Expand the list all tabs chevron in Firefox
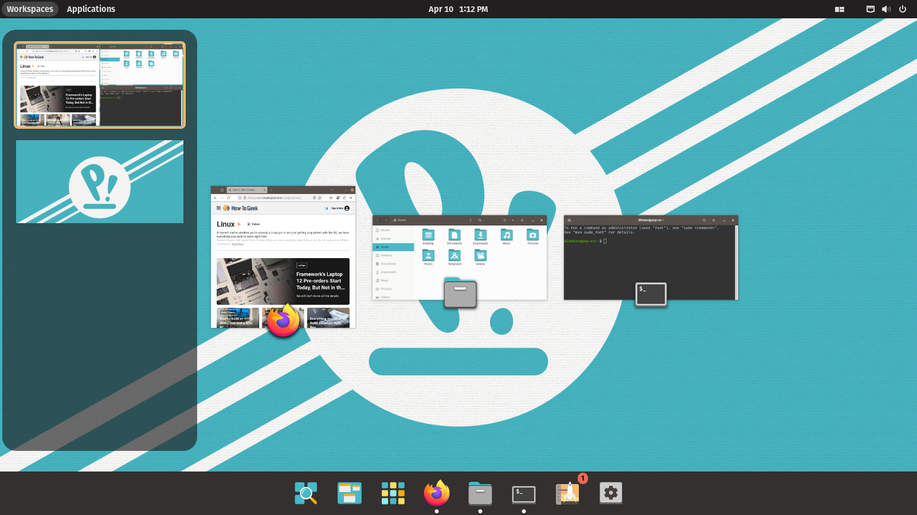The height and width of the screenshot is (515, 917). click(x=332, y=190)
